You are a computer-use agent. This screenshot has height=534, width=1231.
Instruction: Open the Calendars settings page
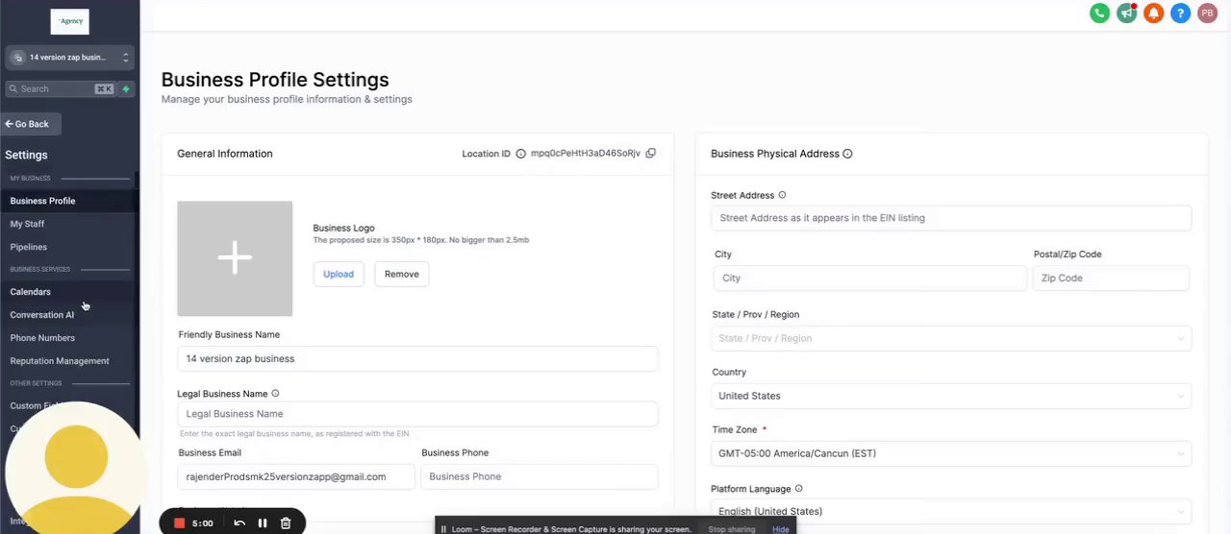click(x=31, y=292)
